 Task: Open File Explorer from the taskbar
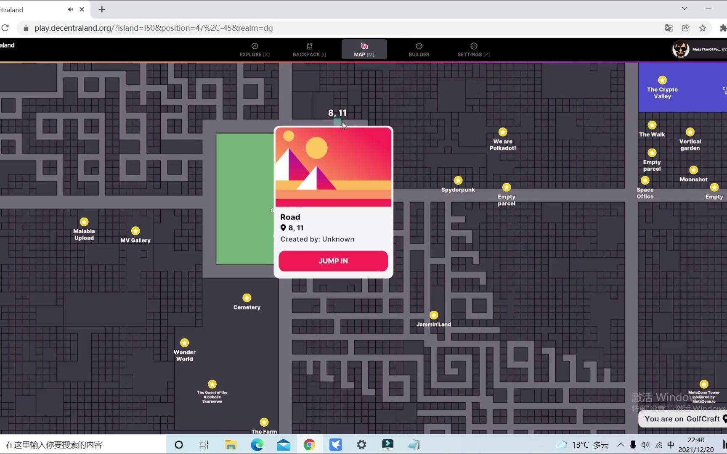pos(231,444)
